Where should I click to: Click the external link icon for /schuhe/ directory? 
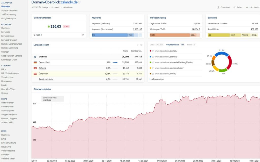click(x=153, y=57)
